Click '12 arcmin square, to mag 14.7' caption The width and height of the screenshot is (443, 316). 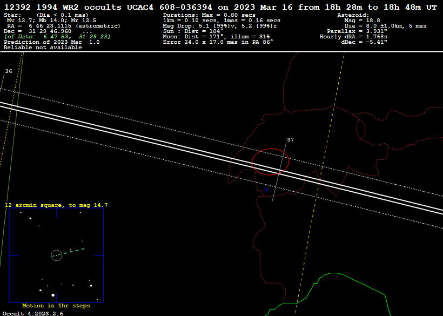point(56,205)
